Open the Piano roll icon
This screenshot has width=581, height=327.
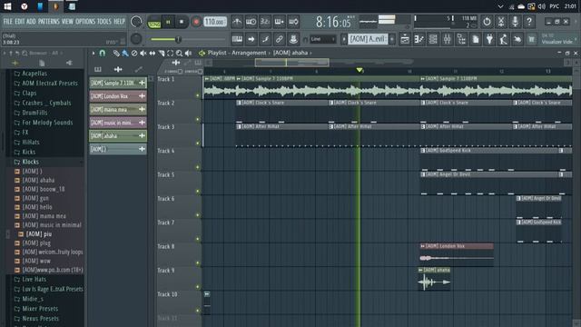(419, 39)
